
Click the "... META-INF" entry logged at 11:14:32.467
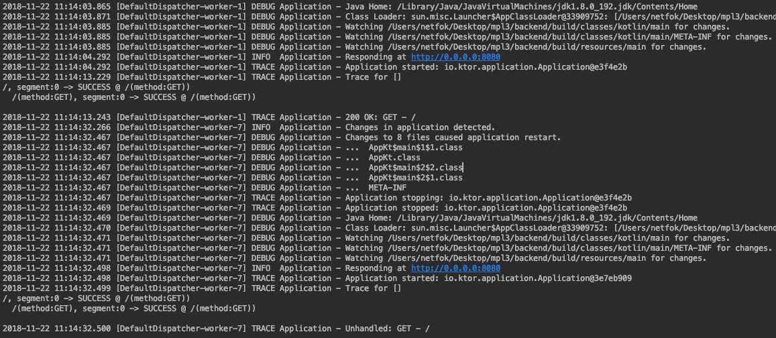pos(376,188)
